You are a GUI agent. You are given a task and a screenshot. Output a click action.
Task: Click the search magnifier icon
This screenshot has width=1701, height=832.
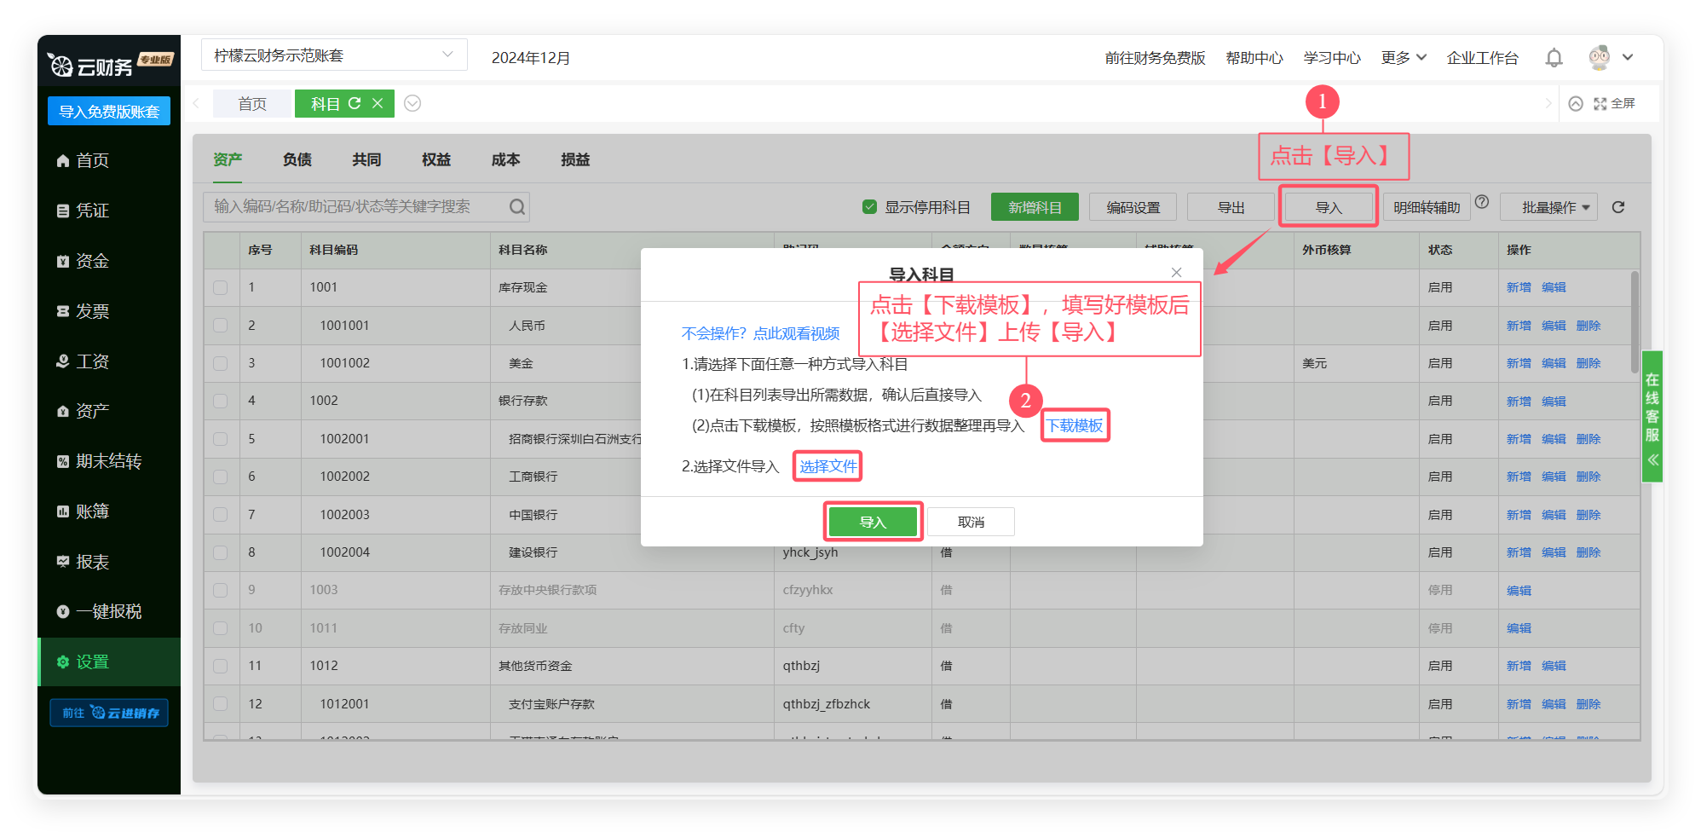pos(516,207)
